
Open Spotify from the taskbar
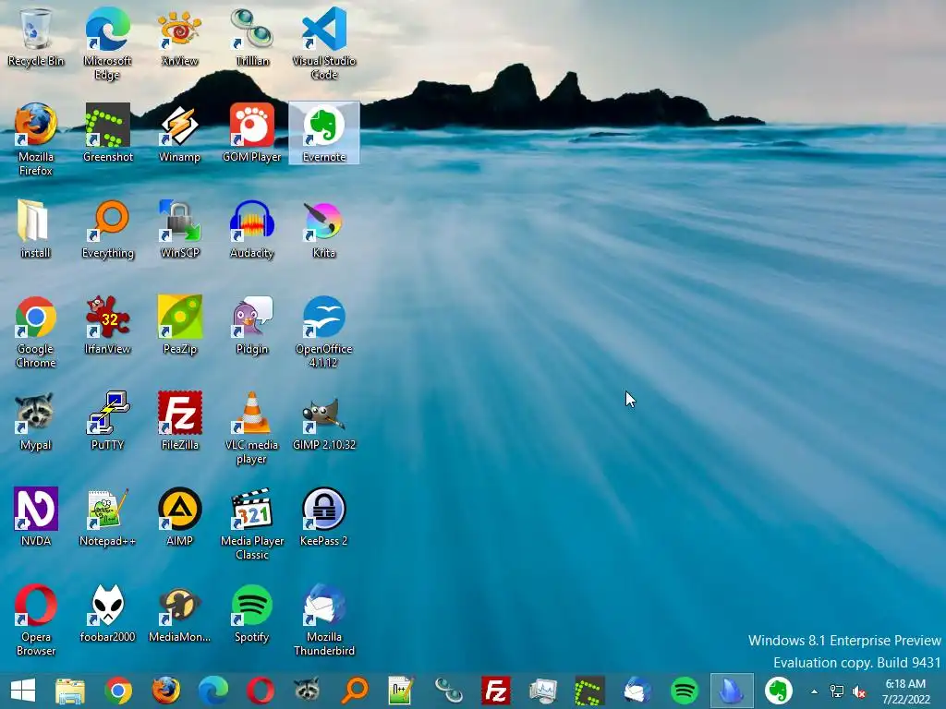685,691
